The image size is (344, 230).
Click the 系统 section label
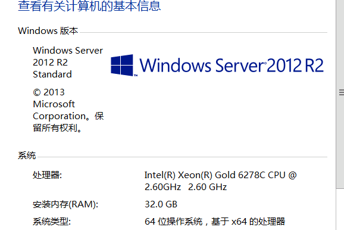pyautogui.click(x=27, y=156)
